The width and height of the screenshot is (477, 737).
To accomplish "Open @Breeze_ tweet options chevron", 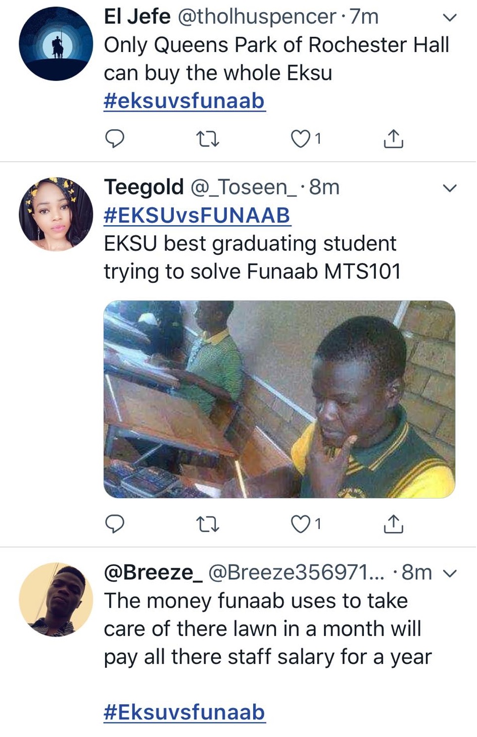I will 449,573.
